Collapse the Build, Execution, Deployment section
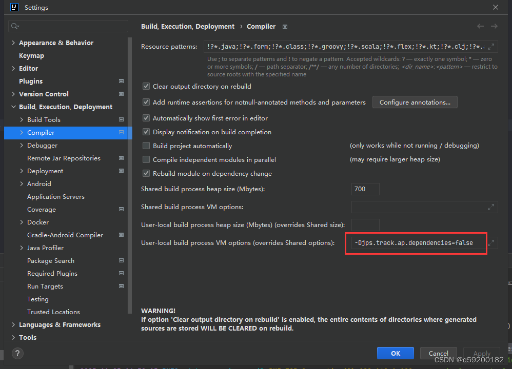Screen dimensions: 512x369 12,107
